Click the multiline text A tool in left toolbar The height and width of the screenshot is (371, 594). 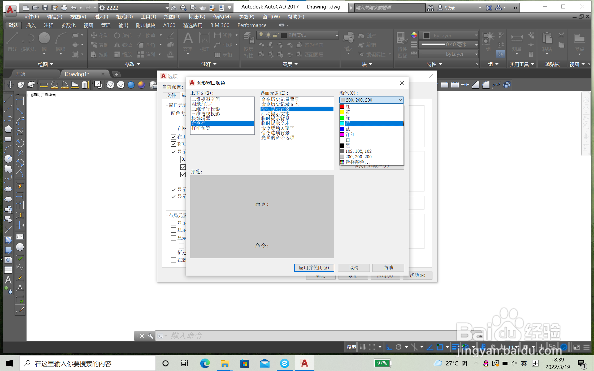(8, 280)
